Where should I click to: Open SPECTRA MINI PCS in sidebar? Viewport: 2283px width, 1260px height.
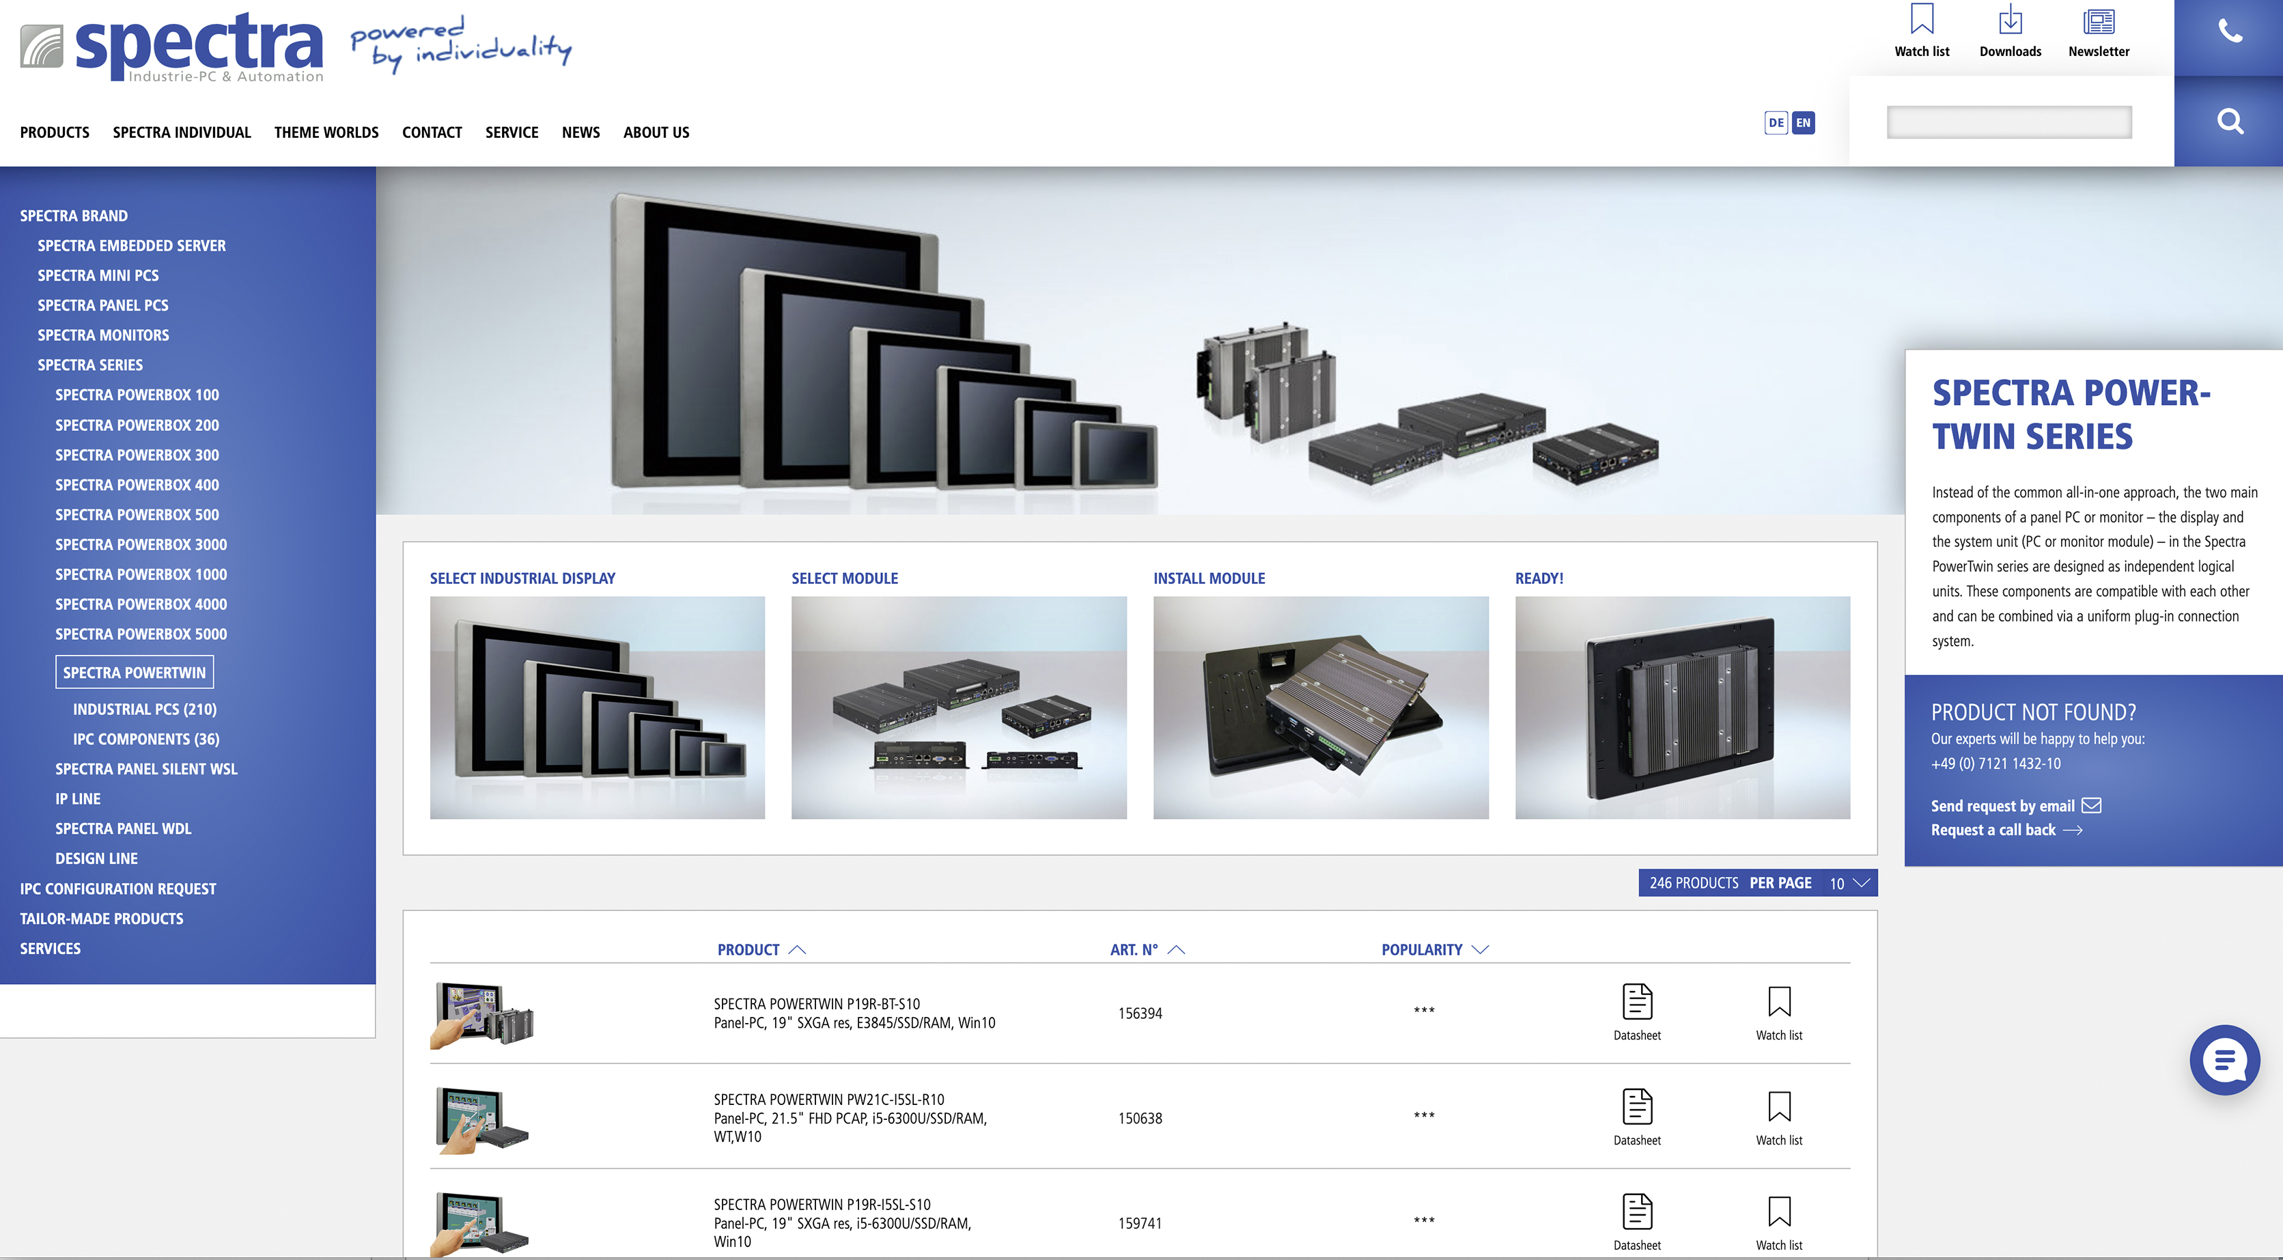pyautogui.click(x=98, y=276)
